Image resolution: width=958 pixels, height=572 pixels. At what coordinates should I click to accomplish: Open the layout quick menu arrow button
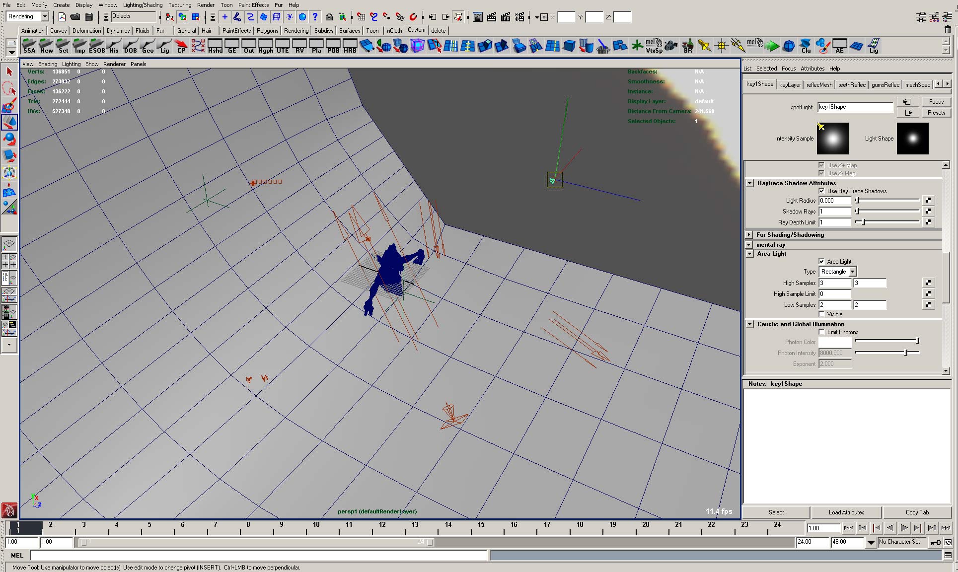coord(9,345)
